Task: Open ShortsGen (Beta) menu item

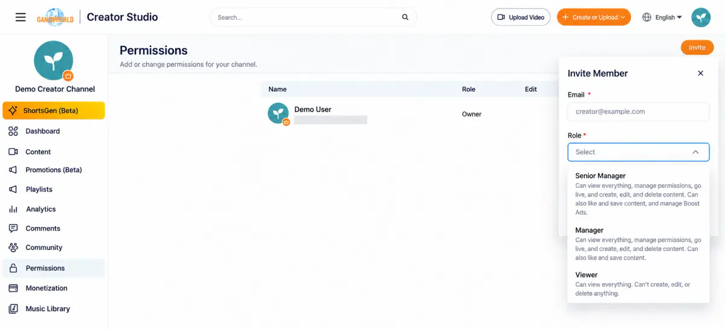Action: [x=54, y=110]
